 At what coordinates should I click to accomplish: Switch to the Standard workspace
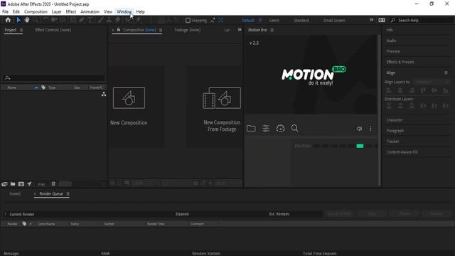(x=301, y=21)
